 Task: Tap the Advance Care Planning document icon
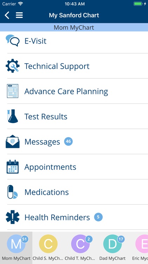[13, 91]
